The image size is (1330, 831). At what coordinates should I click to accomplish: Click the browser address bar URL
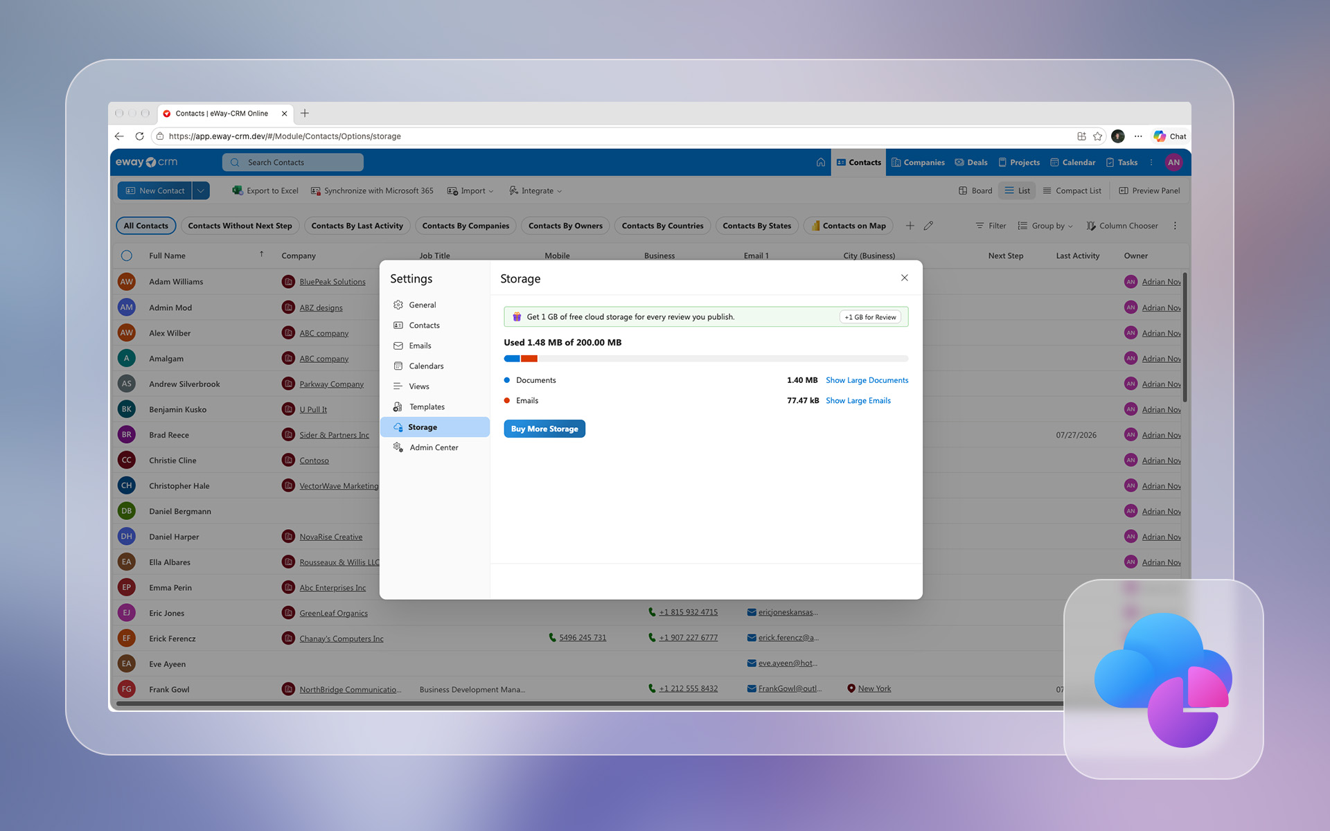[285, 136]
